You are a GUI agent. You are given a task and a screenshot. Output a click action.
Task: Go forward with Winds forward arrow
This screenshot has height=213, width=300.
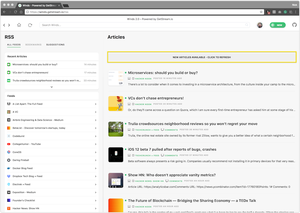(9, 25)
